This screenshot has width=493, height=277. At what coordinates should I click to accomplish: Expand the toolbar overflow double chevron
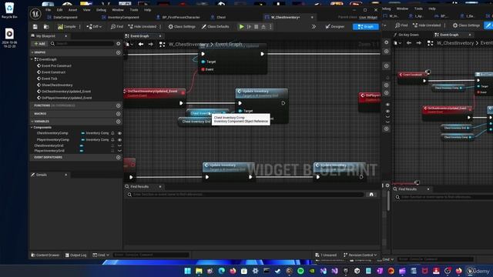(x=314, y=27)
